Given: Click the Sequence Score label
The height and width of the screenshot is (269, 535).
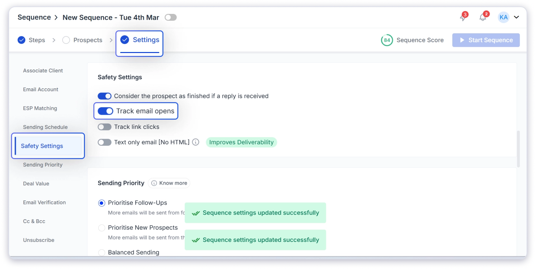Looking at the screenshot, I should 420,40.
